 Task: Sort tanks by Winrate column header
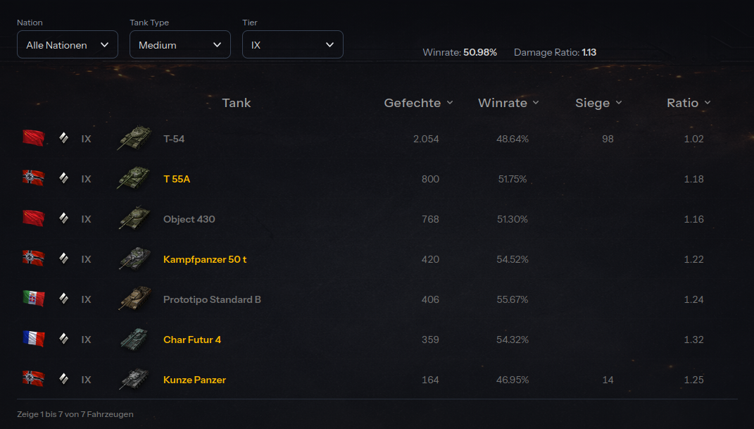tap(508, 103)
